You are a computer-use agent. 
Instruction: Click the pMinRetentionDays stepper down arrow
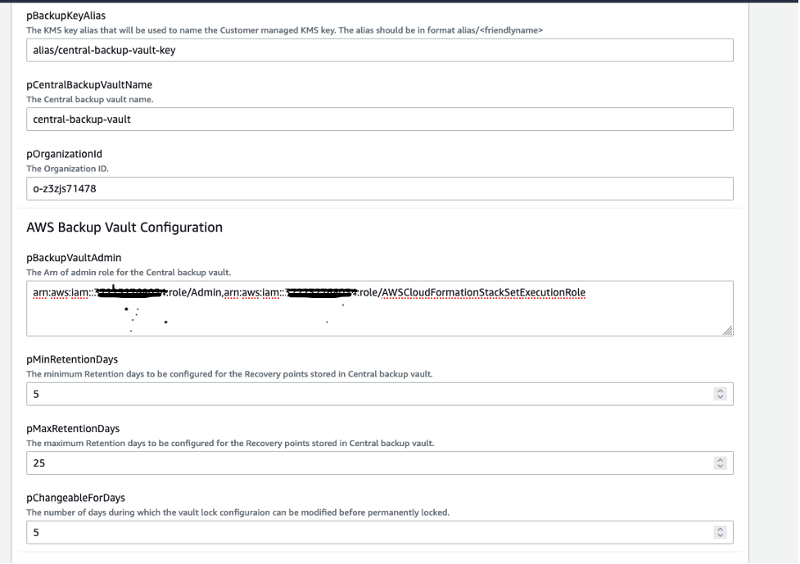pyautogui.click(x=721, y=397)
